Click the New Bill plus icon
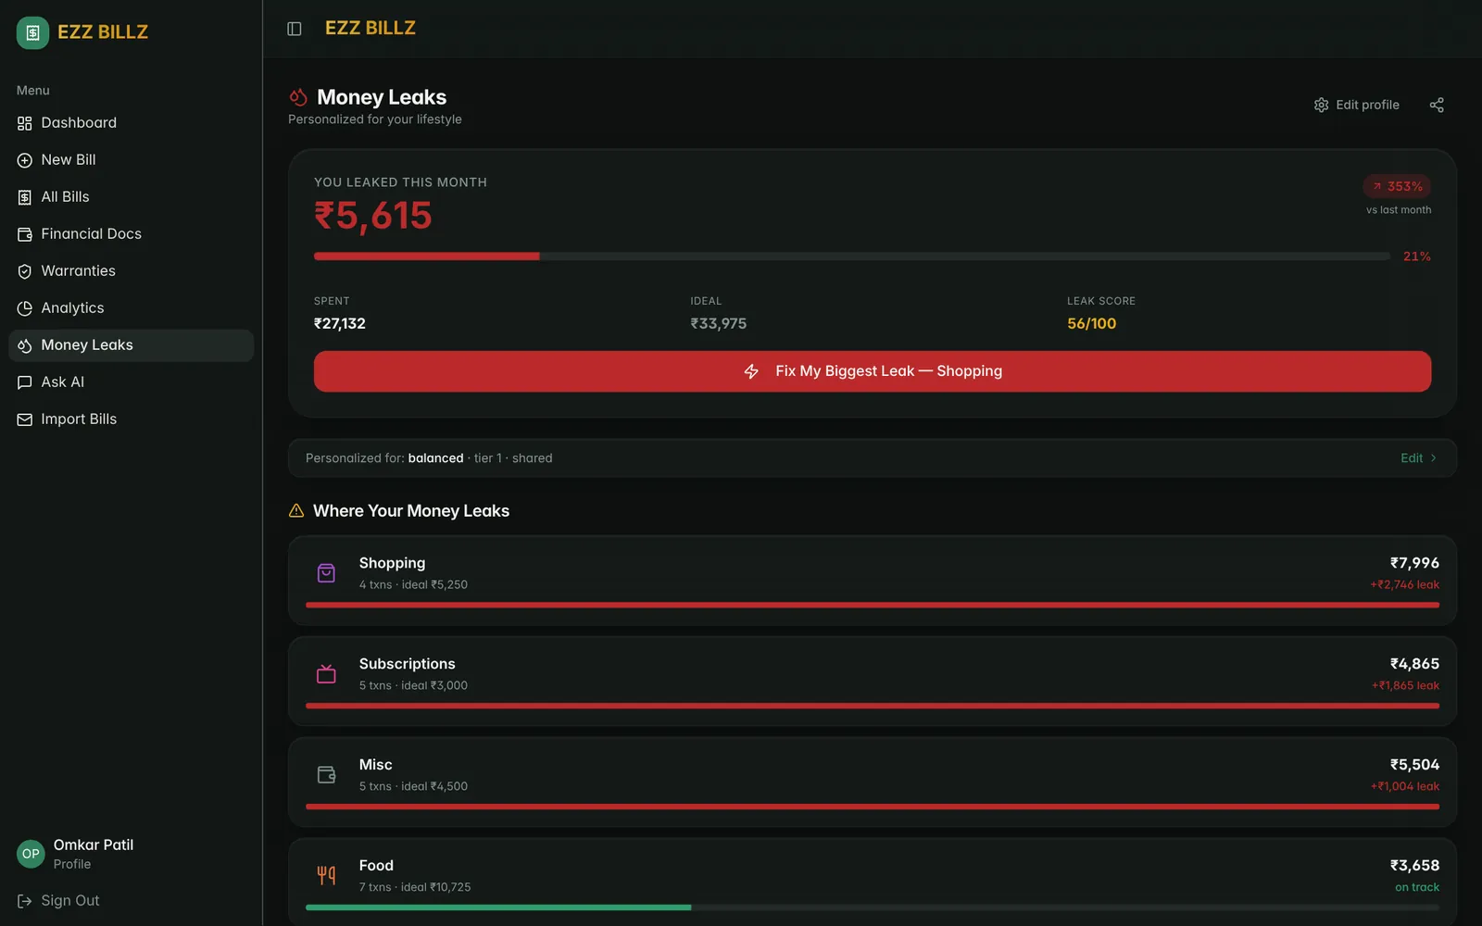The height and width of the screenshot is (926, 1482). (25, 160)
